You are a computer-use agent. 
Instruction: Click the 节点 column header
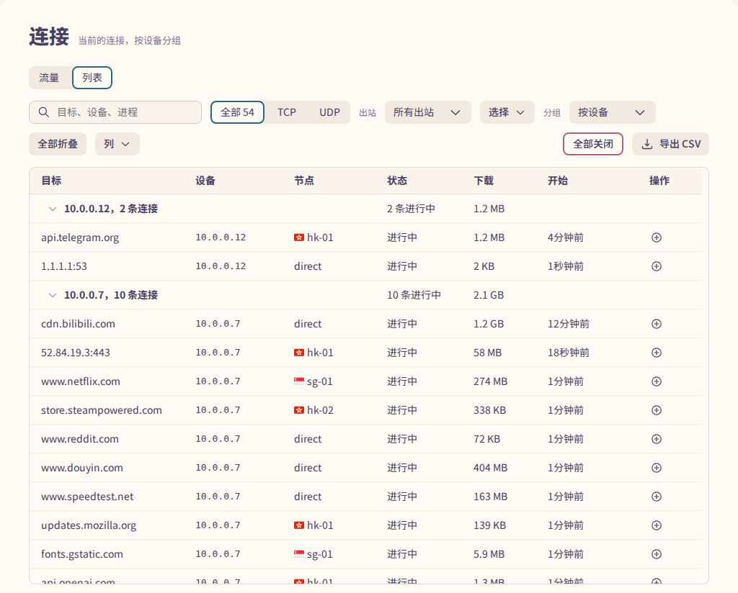click(x=304, y=181)
